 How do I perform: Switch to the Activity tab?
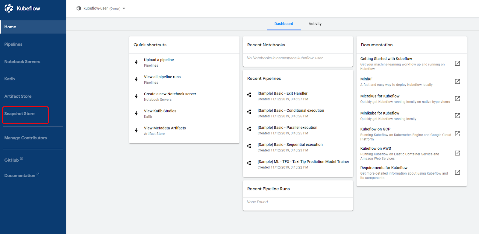(x=315, y=24)
